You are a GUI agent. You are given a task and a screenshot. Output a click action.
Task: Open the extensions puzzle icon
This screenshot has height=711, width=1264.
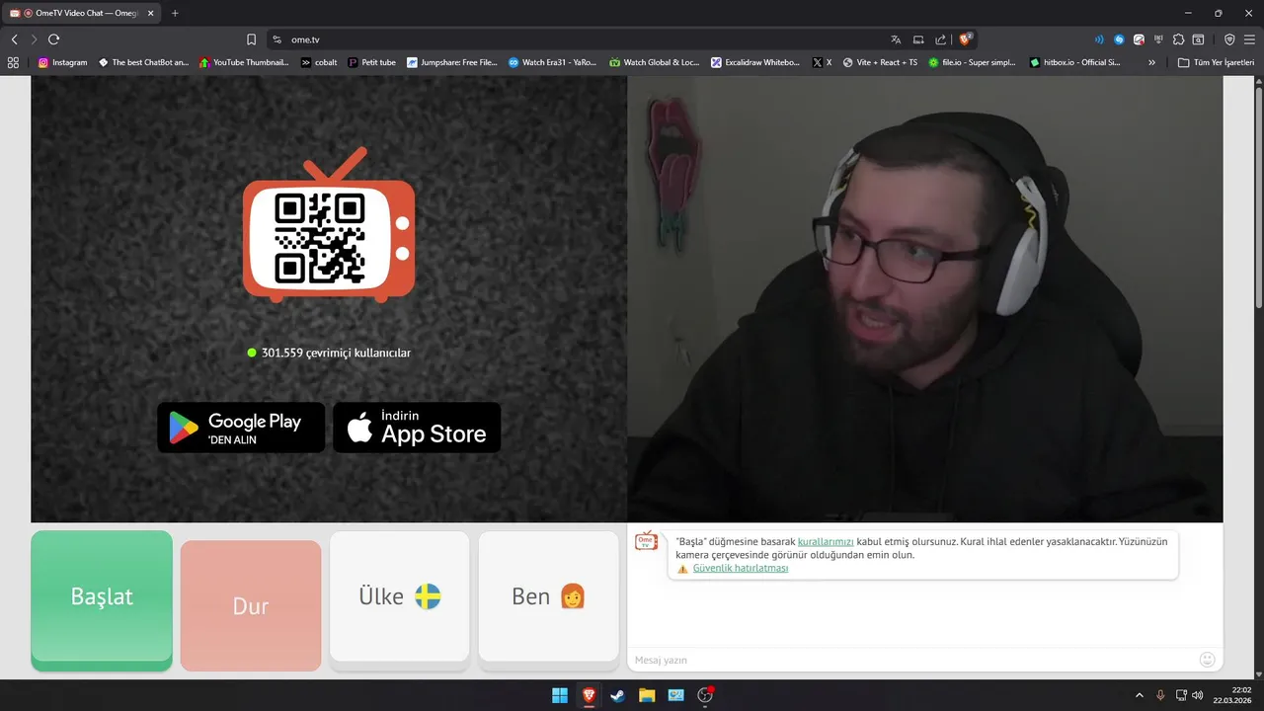pos(1178,39)
